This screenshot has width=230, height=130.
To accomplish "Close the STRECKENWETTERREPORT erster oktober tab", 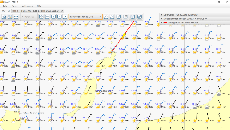I will (x=62, y=11).
